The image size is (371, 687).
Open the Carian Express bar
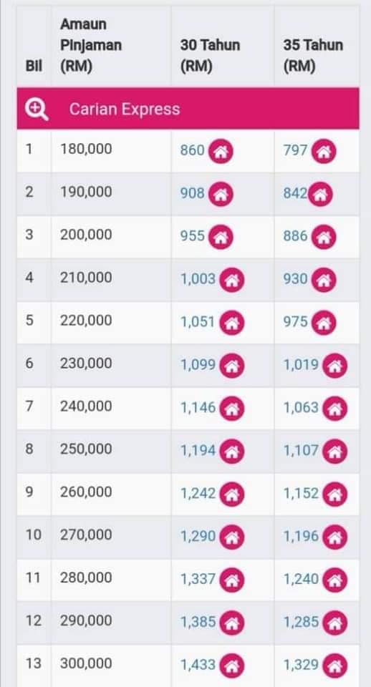(x=188, y=108)
